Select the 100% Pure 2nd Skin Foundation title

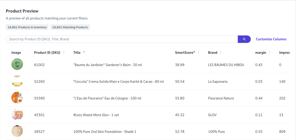105,132
